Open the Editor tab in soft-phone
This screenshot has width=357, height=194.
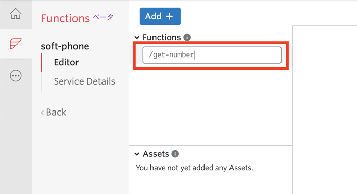[x=66, y=62]
